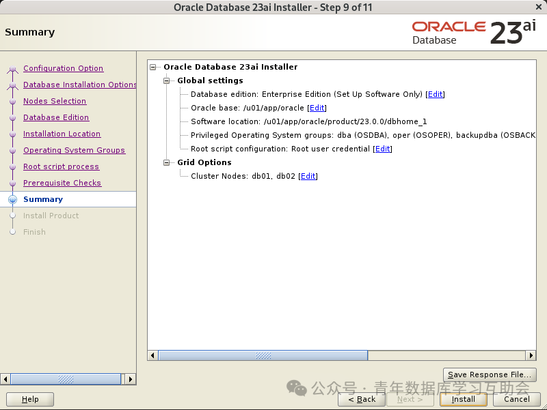547x410 pixels.
Task: Edit the Oracle base path
Action: click(x=317, y=108)
